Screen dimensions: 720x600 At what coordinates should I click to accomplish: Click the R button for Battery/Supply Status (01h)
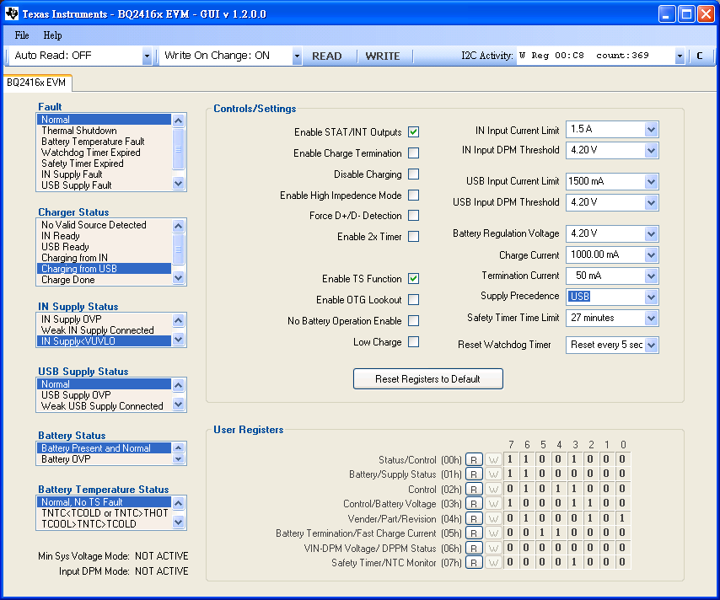474,474
